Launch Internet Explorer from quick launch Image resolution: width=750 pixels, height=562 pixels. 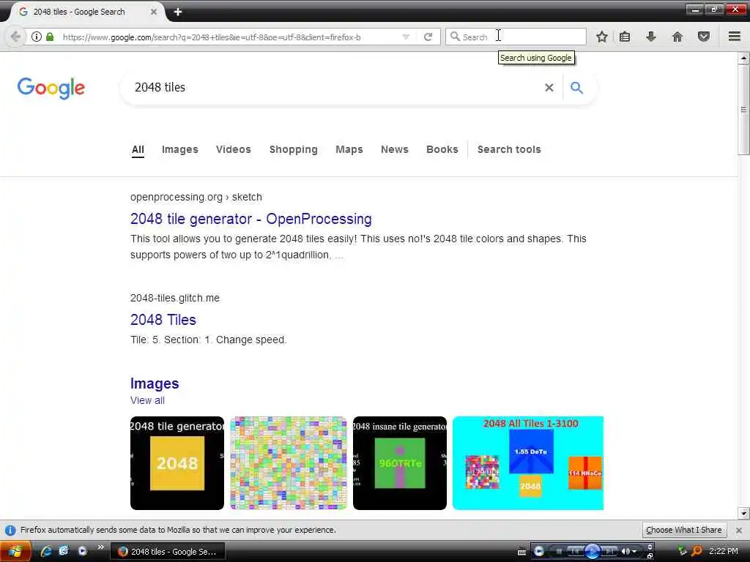46,551
